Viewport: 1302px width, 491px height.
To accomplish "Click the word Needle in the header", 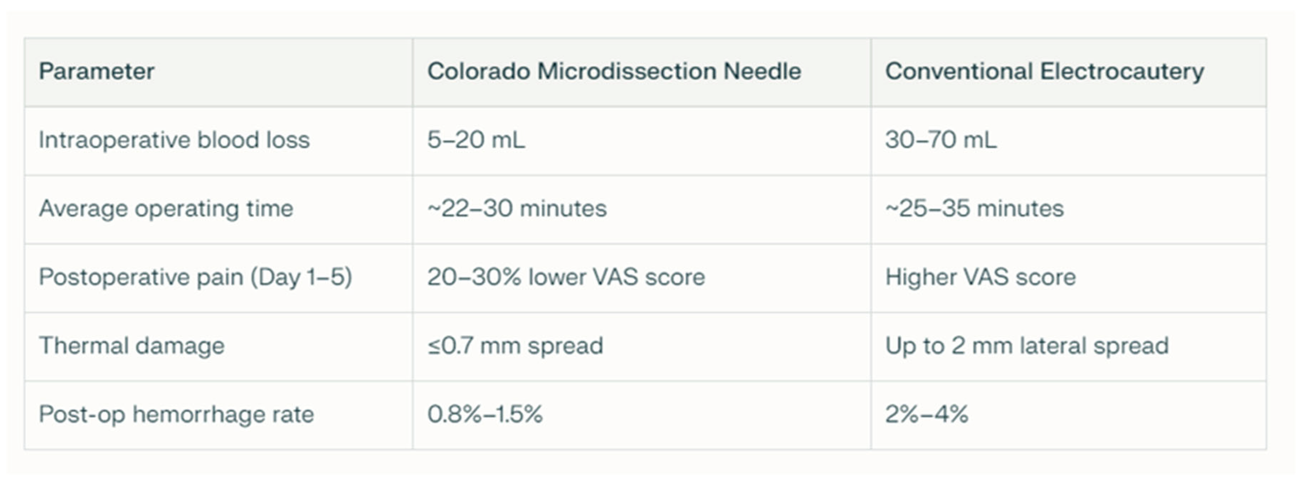I will coord(762,72).
